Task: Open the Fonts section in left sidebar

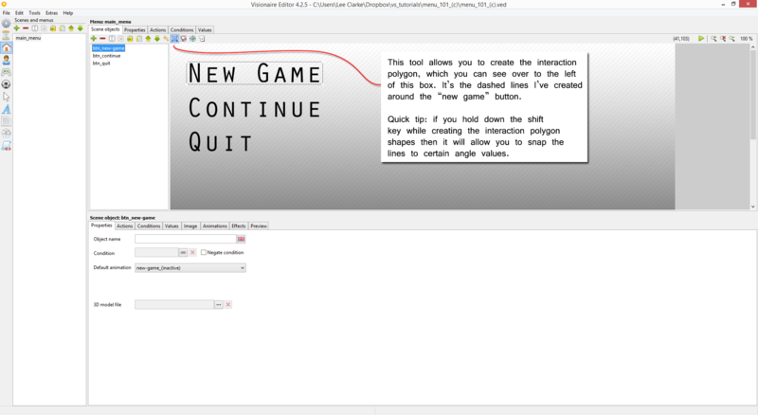Action: tap(7, 109)
